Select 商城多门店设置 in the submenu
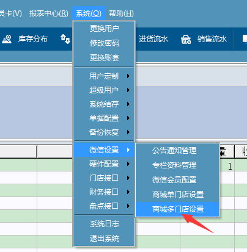 click(177, 209)
